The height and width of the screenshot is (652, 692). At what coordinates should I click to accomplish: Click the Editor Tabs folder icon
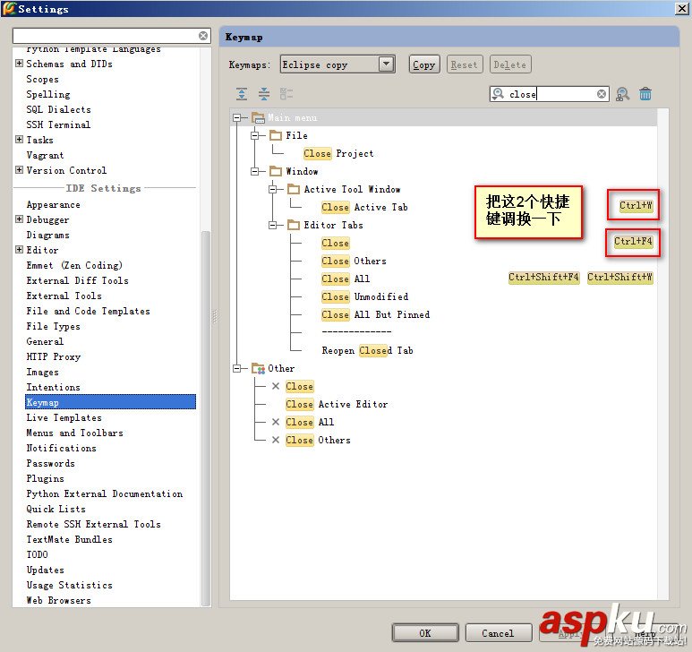[x=294, y=225]
